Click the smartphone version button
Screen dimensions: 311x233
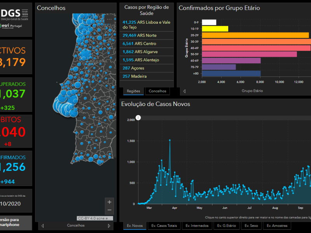pyautogui.click(x=16, y=223)
